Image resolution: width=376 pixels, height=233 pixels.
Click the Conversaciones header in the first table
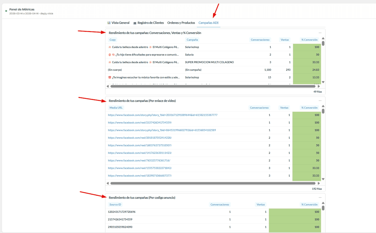(x=260, y=40)
